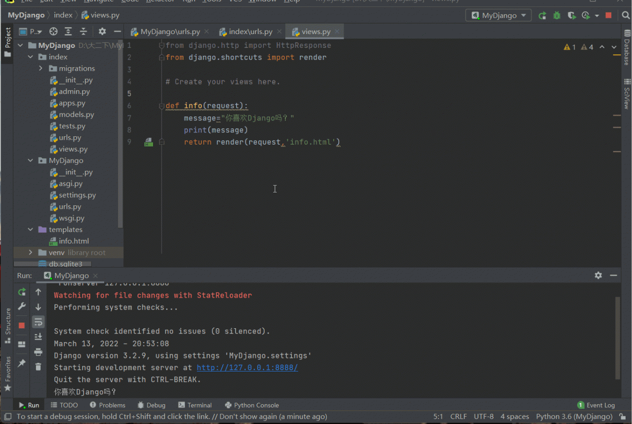632x424 pixels.
Task: Start debugging with the bug icon
Action: pyautogui.click(x=557, y=16)
